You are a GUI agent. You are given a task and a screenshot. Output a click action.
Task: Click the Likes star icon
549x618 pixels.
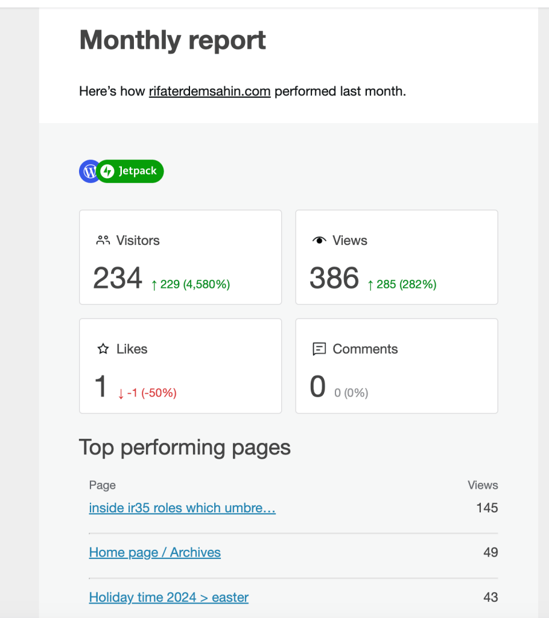pos(103,349)
